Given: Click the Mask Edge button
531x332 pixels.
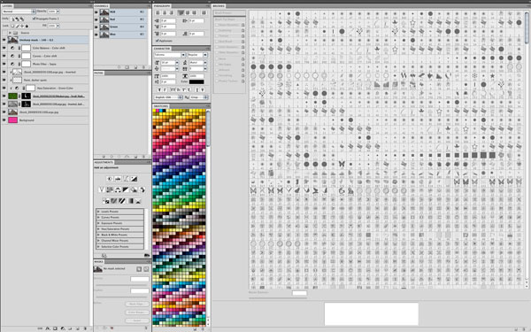Looking at the screenshot, I should pos(137,304).
